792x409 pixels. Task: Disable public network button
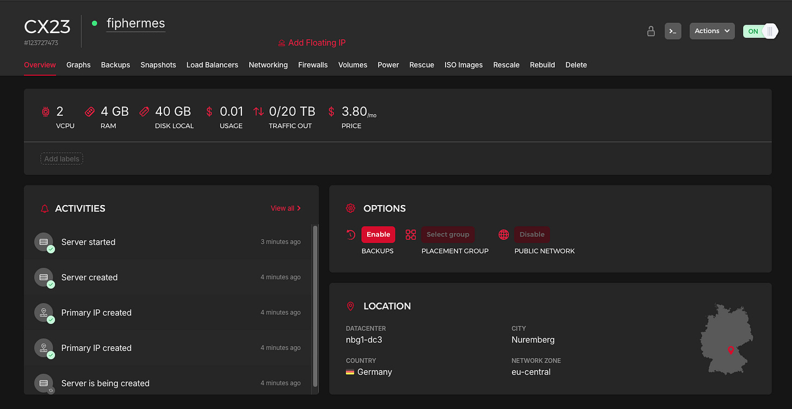click(x=532, y=234)
